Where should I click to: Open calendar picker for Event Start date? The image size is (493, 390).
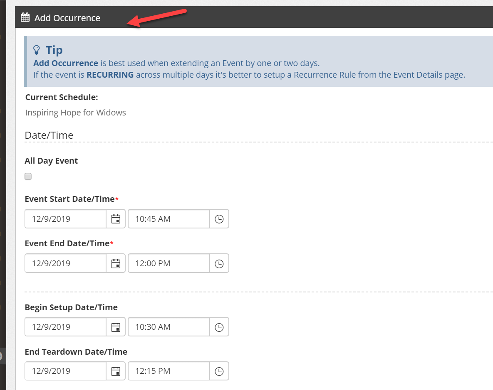point(116,219)
